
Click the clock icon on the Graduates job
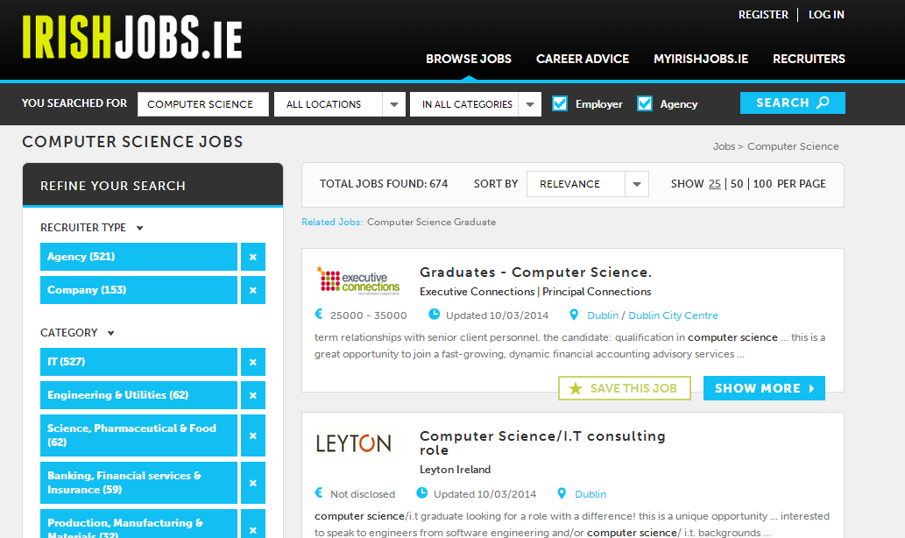(434, 314)
